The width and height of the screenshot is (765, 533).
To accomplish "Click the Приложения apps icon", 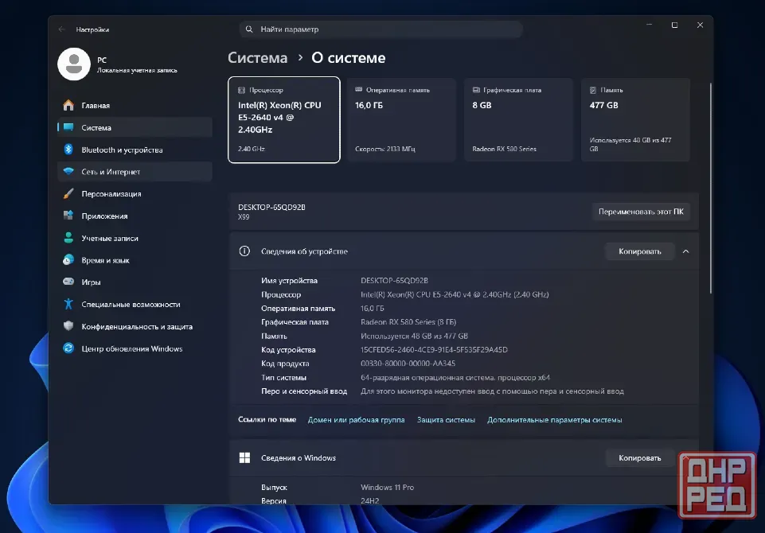I will click(x=68, y=216).
